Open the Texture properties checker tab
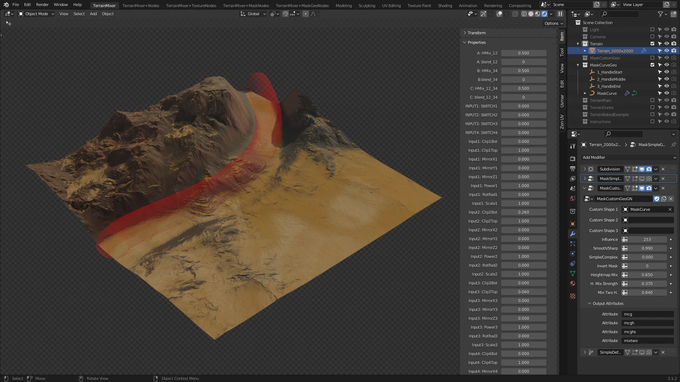 click(x=573, y=296)
